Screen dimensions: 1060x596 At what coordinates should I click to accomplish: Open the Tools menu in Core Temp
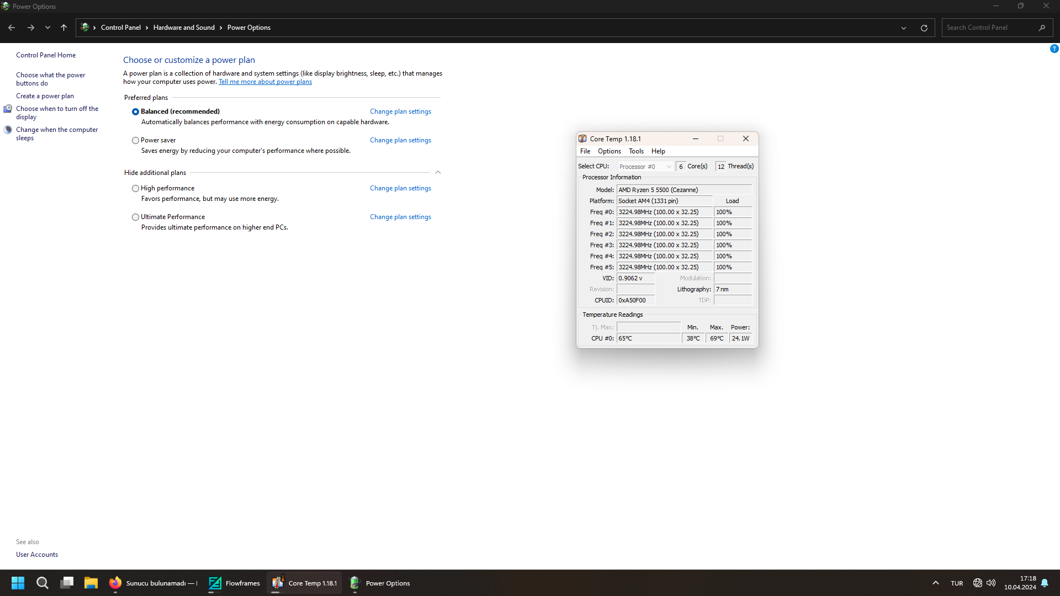click(636, 151)
